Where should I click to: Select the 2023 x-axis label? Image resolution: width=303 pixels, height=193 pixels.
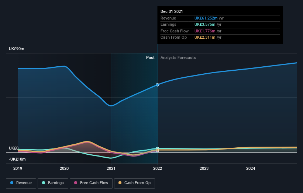tap(204, 169)
